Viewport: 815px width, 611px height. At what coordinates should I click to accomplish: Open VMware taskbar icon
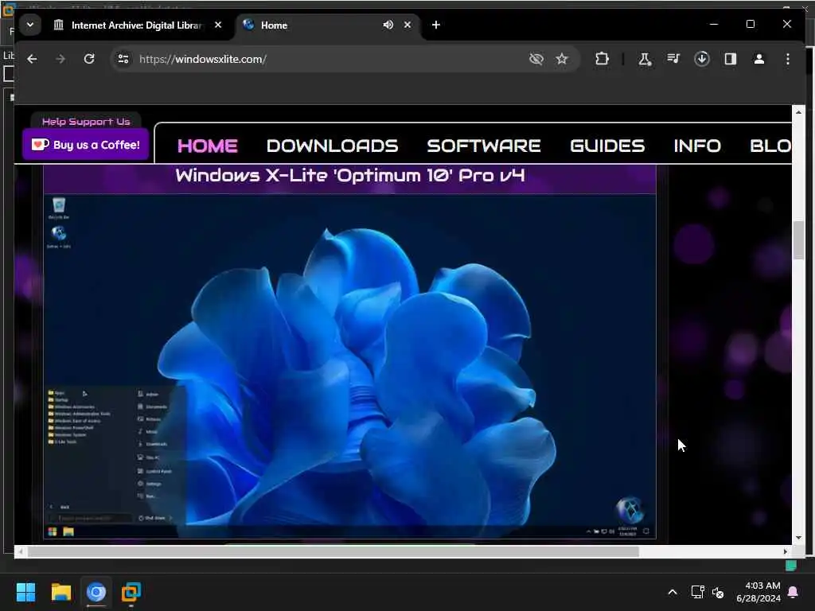pyautogui.click(x=131, y=592)
